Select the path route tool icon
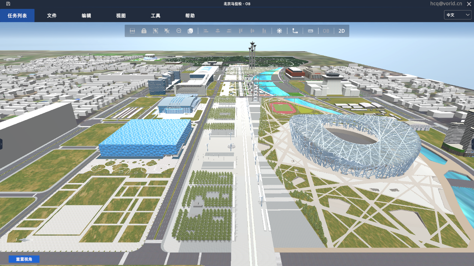Screen dimensions: 474x266 tap(295, 31)
